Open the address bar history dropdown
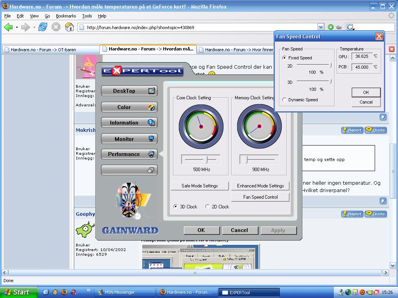The height and width of the screenshot is (298, 398). [x=321, y=27]
